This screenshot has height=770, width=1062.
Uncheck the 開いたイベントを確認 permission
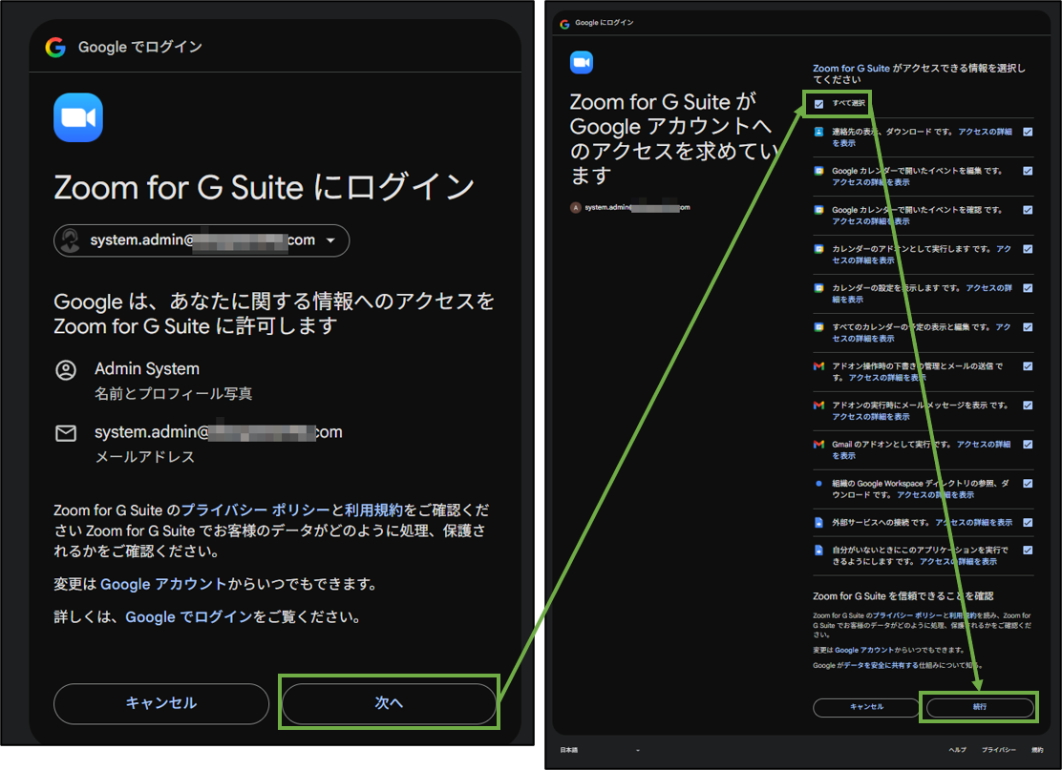click(x=1029, y=210)
